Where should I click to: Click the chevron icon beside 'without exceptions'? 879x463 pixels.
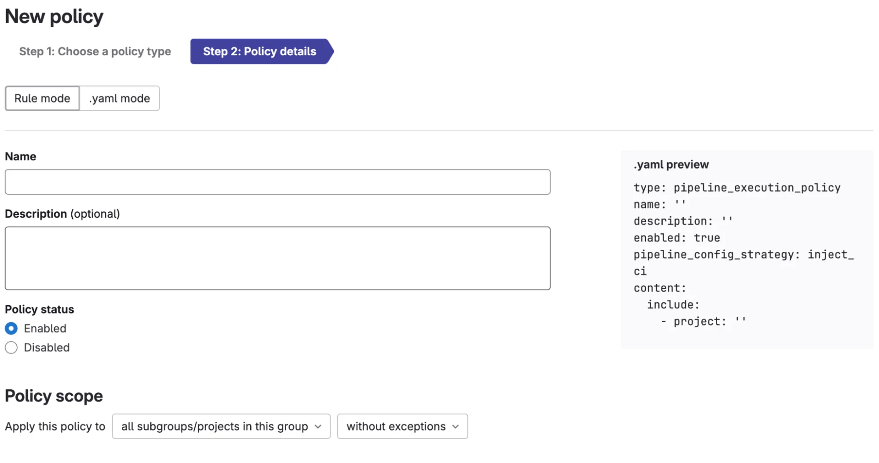(456, 427)
